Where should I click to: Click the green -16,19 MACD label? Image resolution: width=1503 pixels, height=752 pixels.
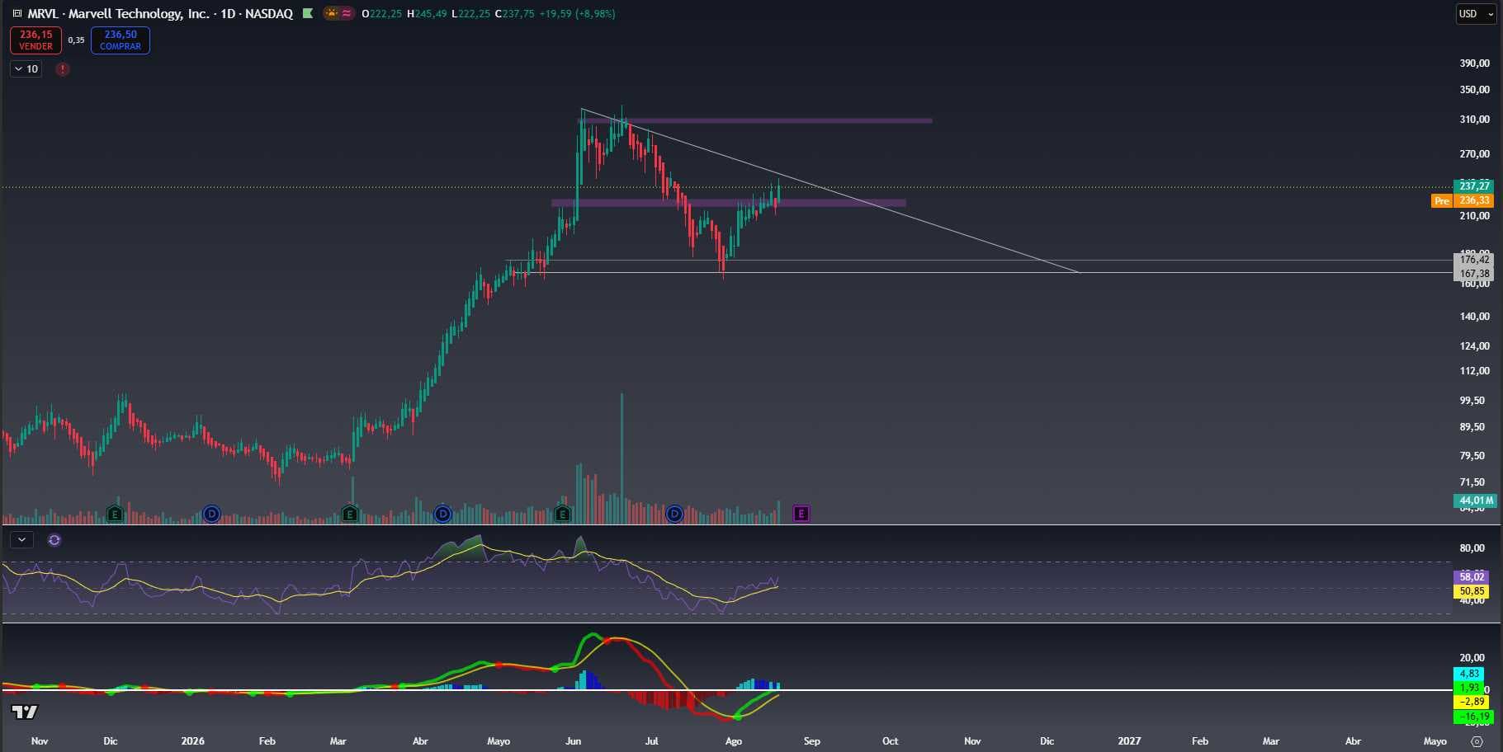click(1472, 717)
